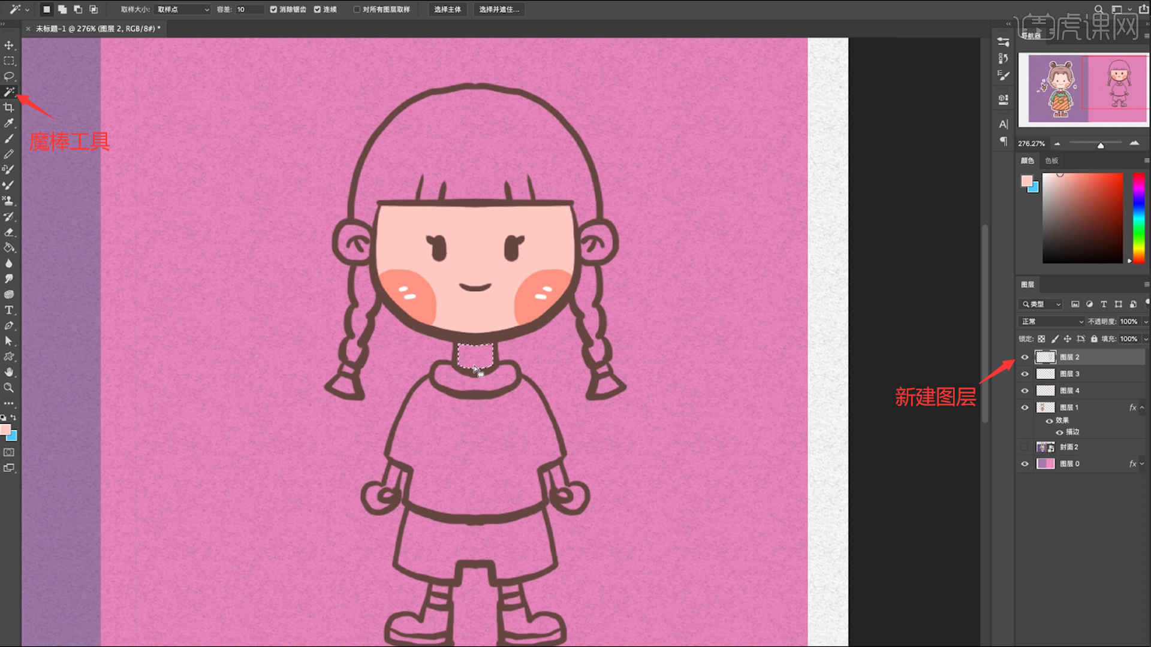Viewport: 1151px width, 647px height.
Task: Click the Navigator zoom slider handle
Action: [1101, 146]
